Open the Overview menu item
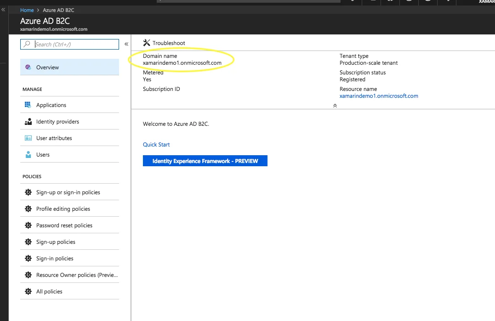The image size is (495, 321). (x=69, y=67)
